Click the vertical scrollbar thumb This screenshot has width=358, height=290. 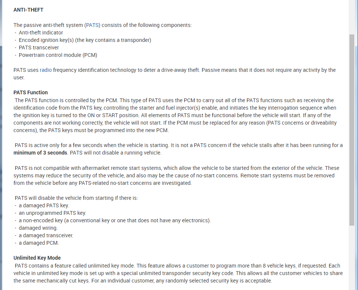point(352,129)
